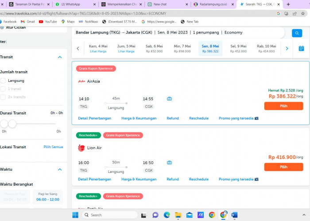Expand Harga & Keuntungan for Lion Air flight
310x221 pixels.
(x=139, y=179)
